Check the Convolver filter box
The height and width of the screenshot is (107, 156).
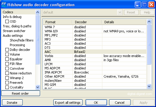pos(7,68)
